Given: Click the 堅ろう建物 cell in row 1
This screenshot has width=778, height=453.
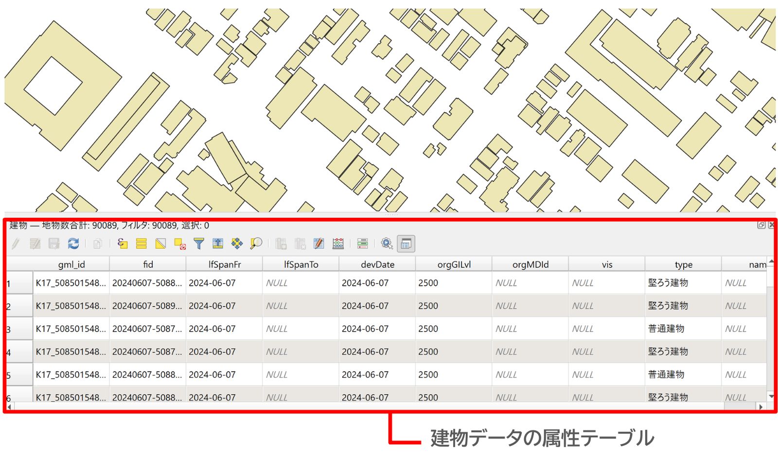Looking at the screenshot, I should click(x=683, y=283).
